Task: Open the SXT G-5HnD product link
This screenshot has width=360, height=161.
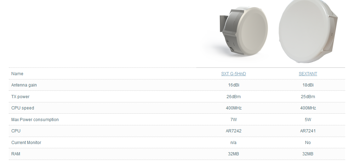Action: pyautogui.click(x=233, y=74)
